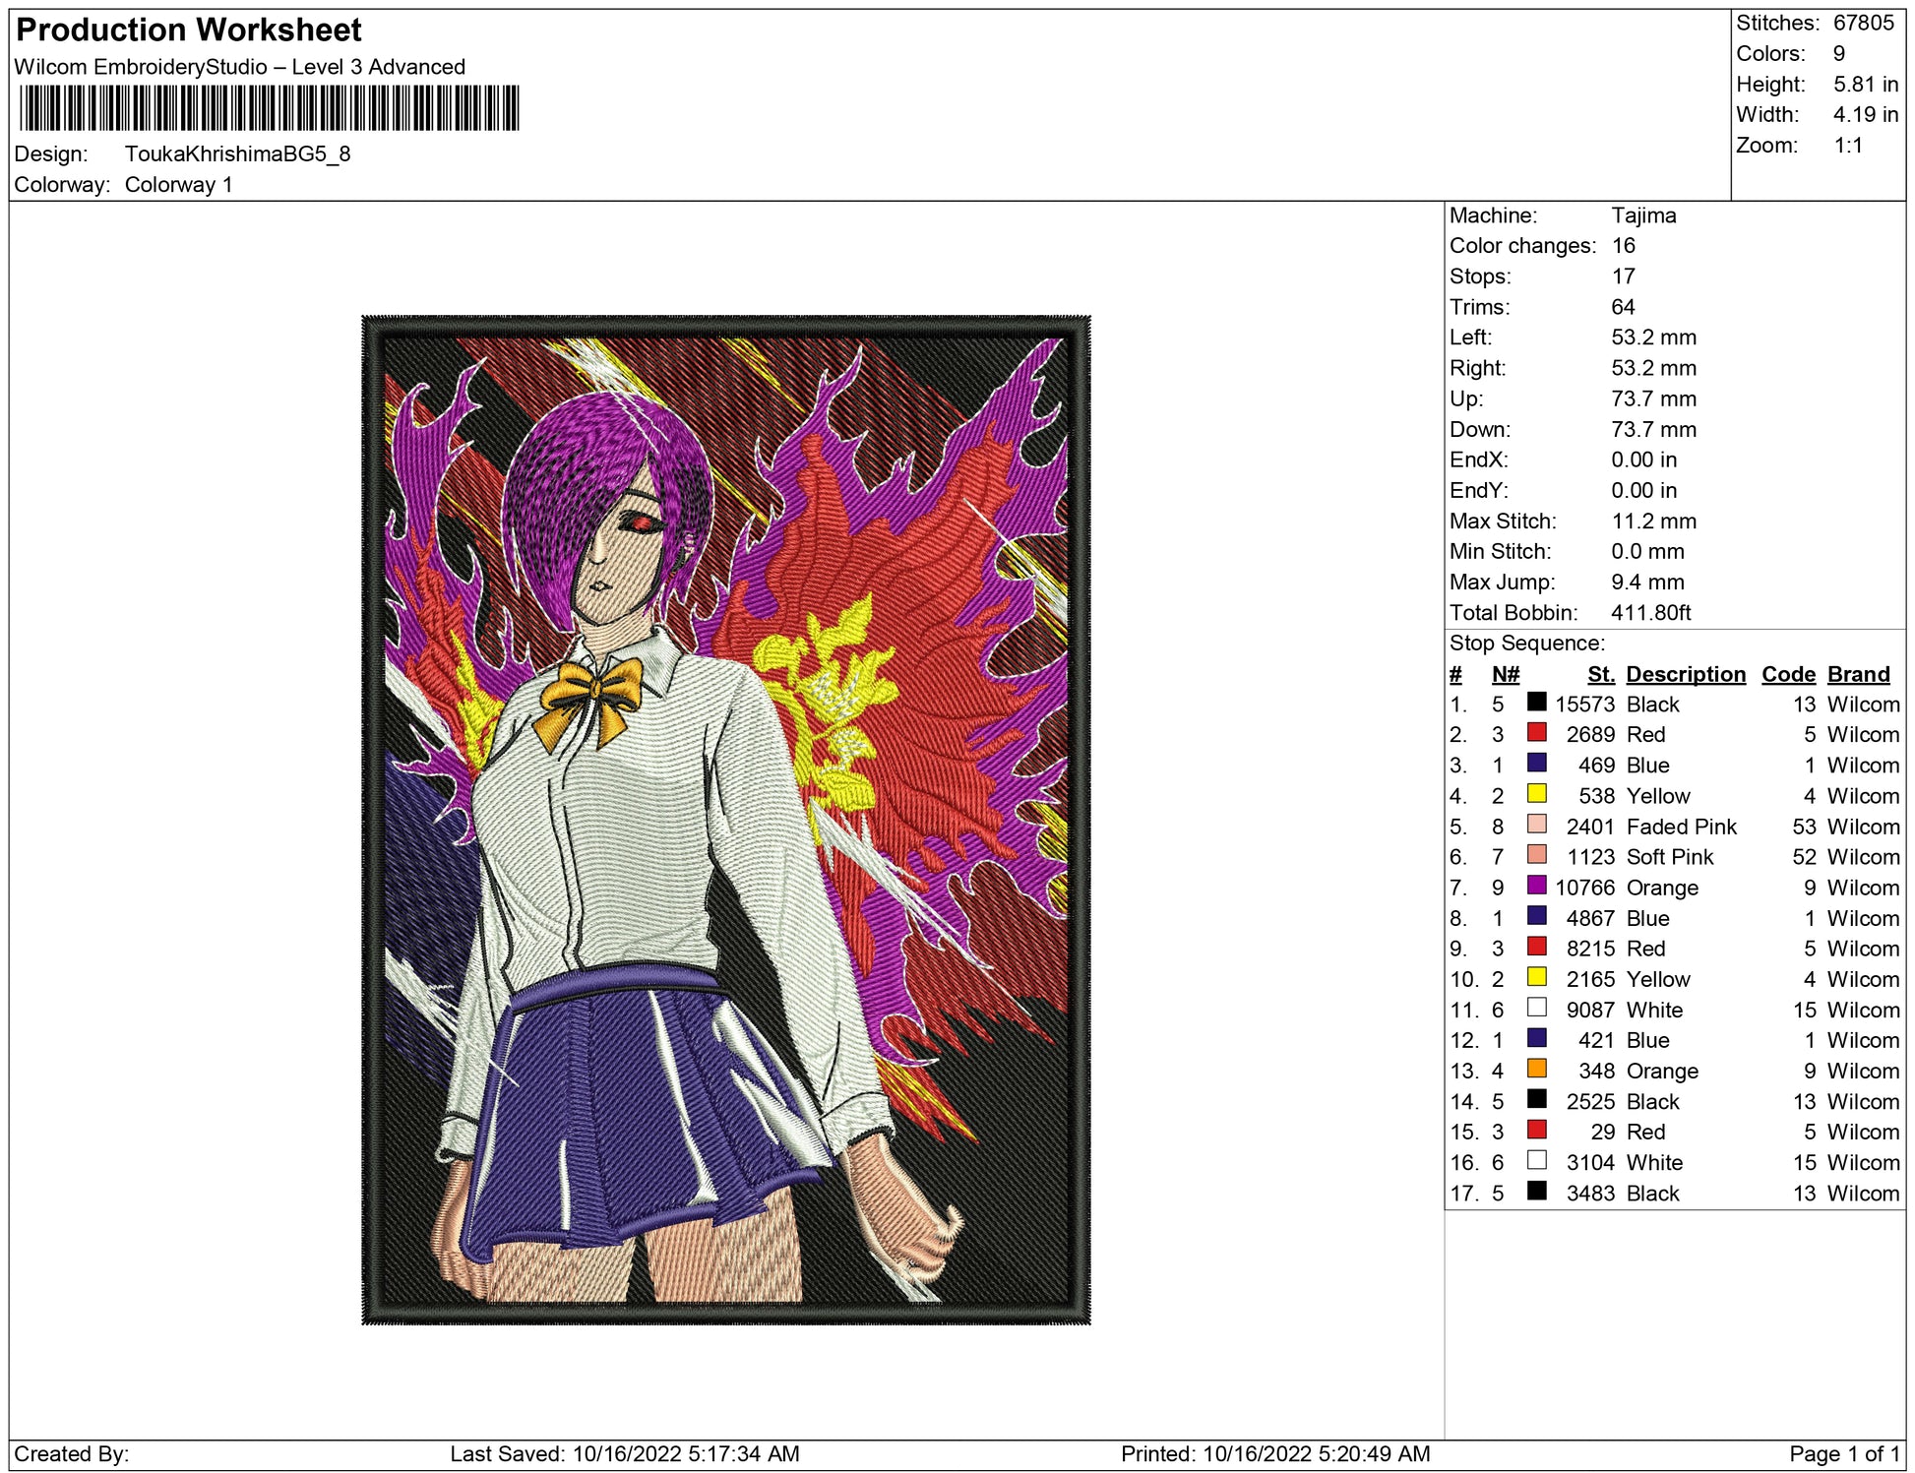Viewport: 1915px width, 1473px height.
Task: Click the Soft Pink color swatch
Action: pyautogui.click(x=1536, y=854)
